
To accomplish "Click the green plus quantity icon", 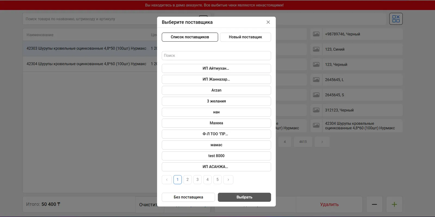I will pos(394,204).
